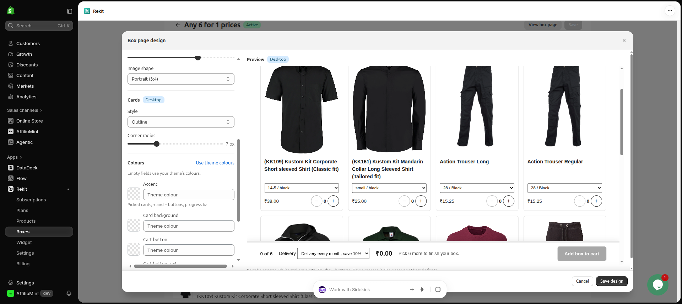Increase quantity of KK161 Mandarin Collar shirt
The image size is (682, 304).
pyautogui.click(x=421, y=201)
